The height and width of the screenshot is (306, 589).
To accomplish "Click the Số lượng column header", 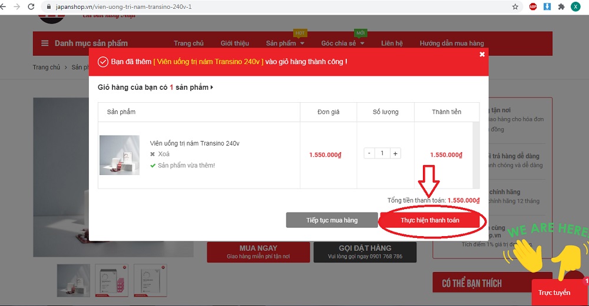I will (385, 112).
